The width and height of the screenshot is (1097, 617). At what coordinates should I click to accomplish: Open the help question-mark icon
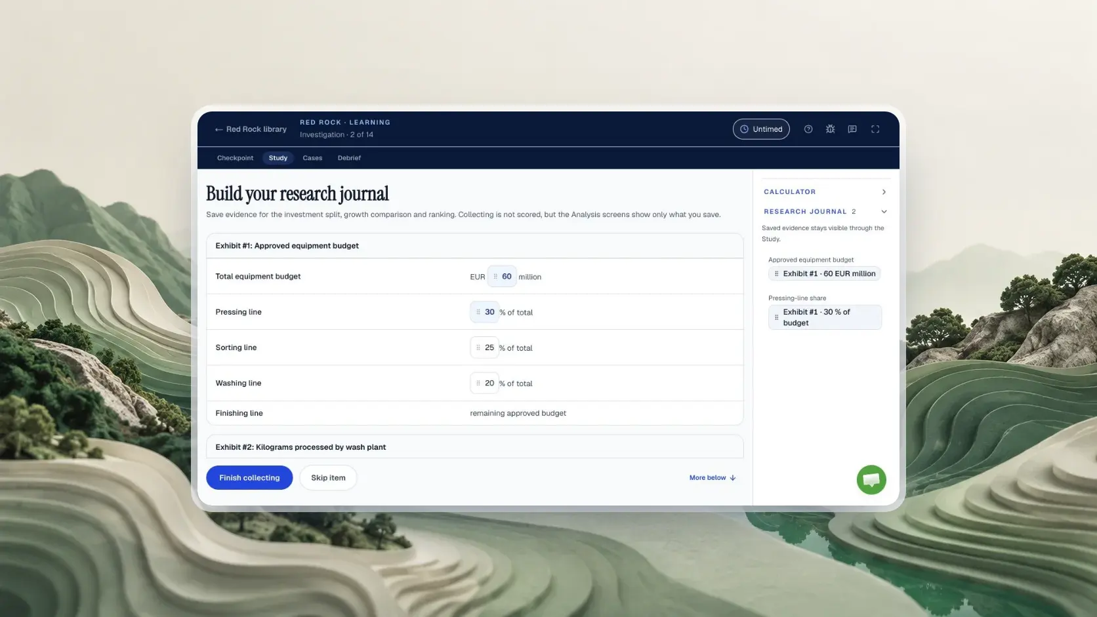tap(808, 129)
